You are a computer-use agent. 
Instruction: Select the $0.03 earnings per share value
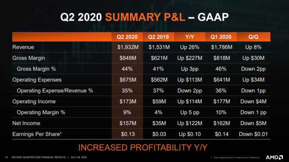point(159,134)
